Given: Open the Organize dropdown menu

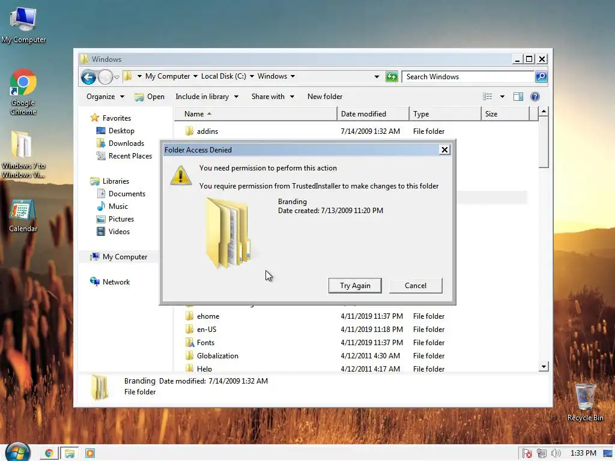Looking at the screenshot, I should coord(105,97).
